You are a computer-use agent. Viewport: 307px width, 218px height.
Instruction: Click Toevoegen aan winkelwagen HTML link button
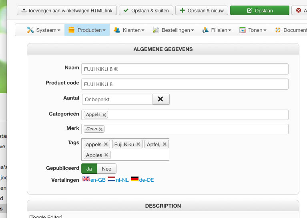(67, 10)
